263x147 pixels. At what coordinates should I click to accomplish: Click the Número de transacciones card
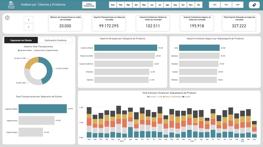65,23
